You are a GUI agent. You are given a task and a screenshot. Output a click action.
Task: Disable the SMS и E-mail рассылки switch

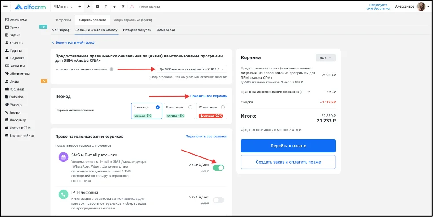218,168
